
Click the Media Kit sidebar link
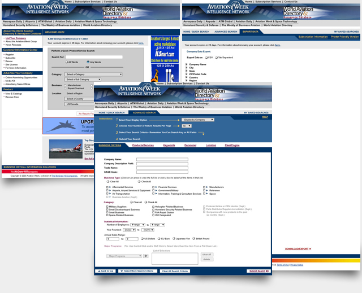coord(10,81)
